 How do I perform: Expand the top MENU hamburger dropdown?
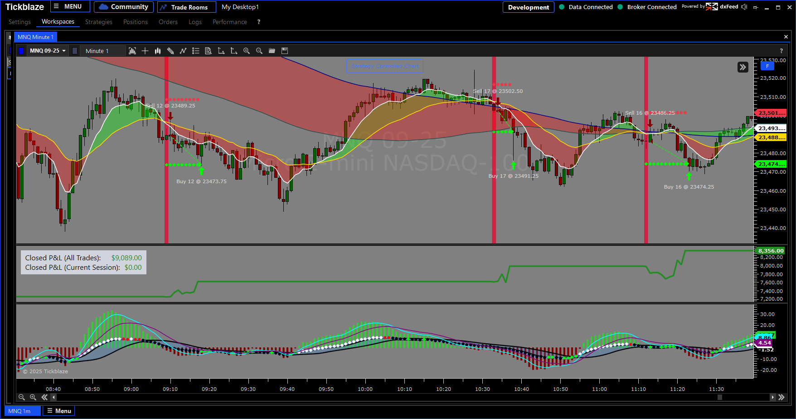(x=68, y=7)
